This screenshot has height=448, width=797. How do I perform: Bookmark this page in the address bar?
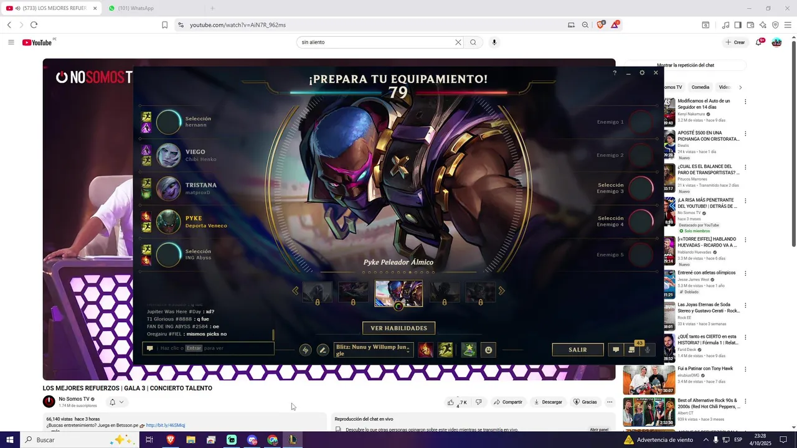(164, 25)
